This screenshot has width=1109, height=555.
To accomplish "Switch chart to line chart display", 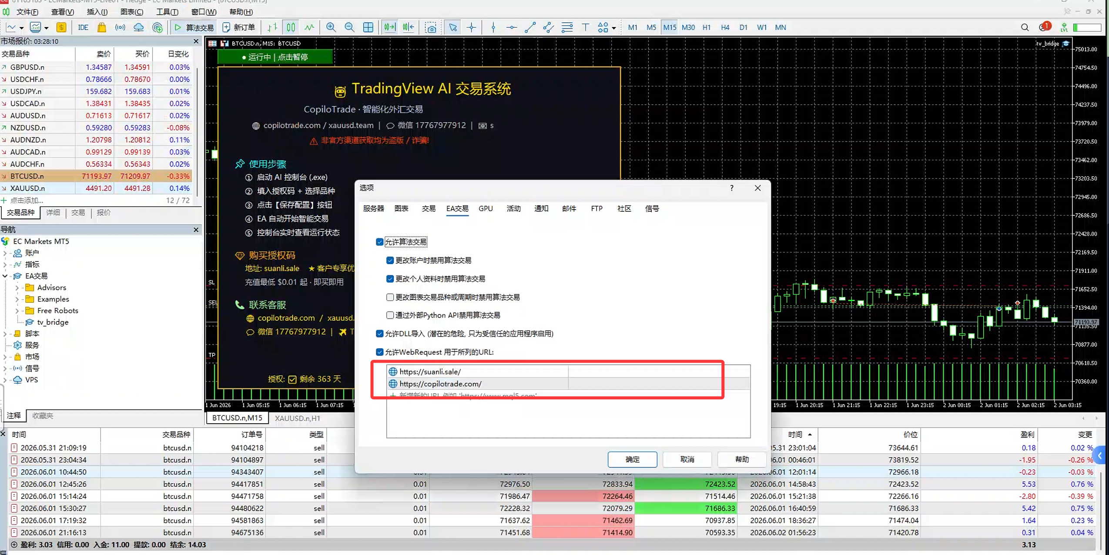I will point(309,27).
